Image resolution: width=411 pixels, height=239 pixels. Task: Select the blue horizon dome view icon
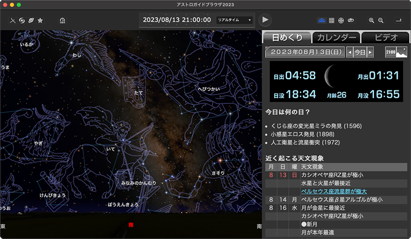tap(322, 21)
